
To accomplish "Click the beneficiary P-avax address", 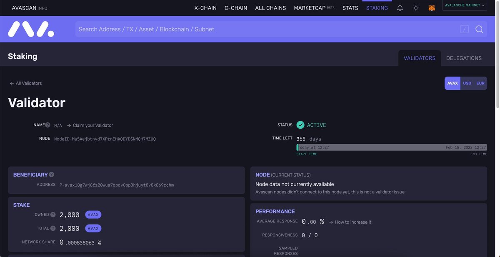I will click(x=117, y=185).
